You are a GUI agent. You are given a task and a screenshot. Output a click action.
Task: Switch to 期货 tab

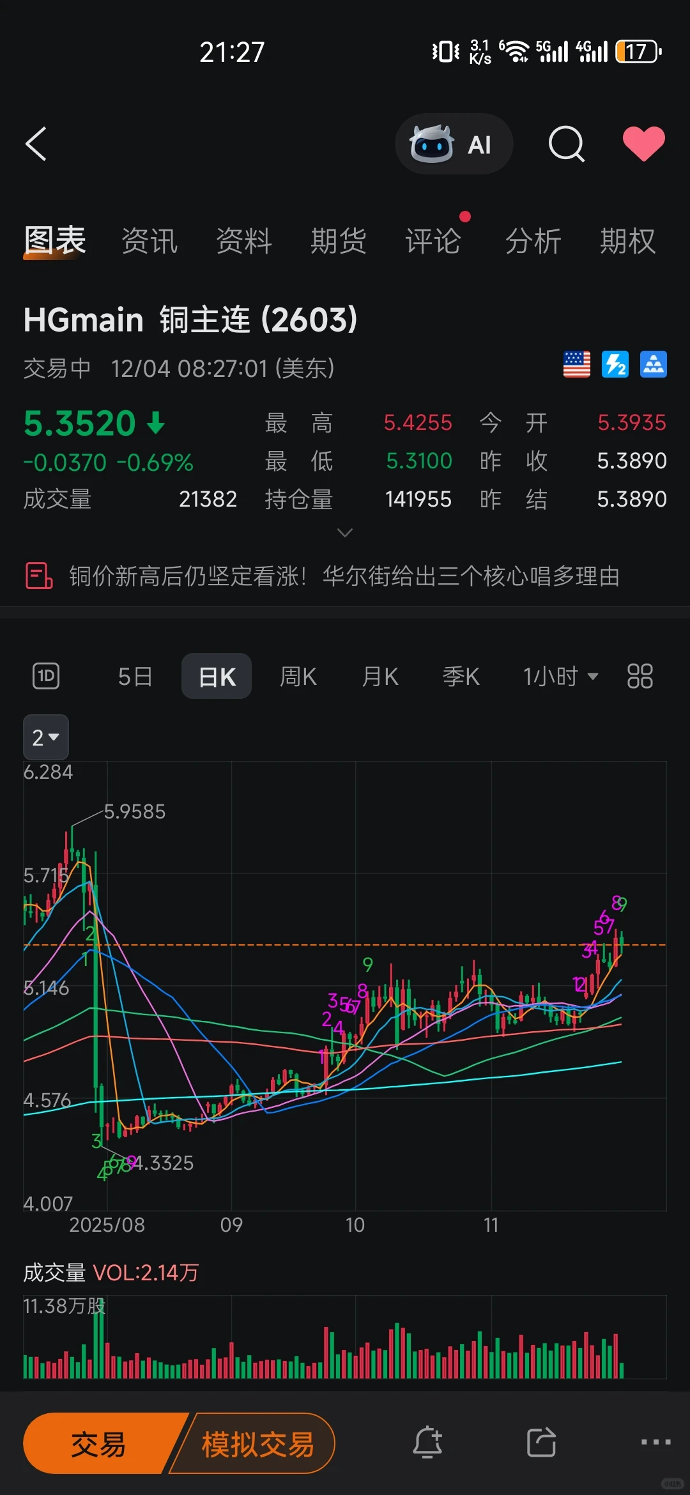tap(339, 241)
